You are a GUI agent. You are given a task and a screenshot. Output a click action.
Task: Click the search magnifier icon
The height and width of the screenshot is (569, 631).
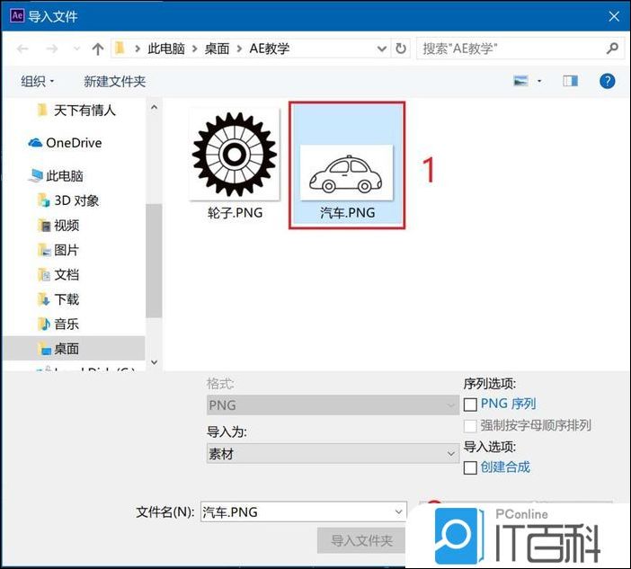[612, 49]
